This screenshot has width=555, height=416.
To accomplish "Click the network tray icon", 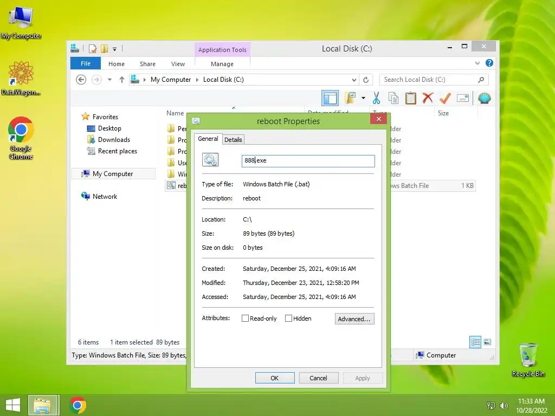I will 491,405.
